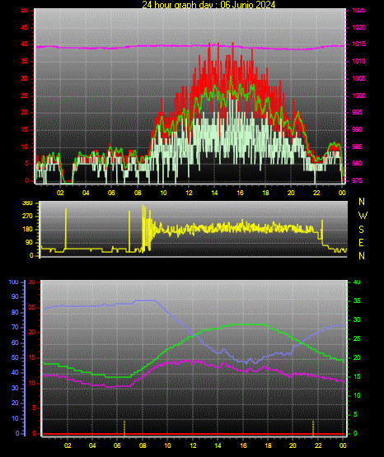This screenshot has height=457, width=384.
Task: Click the 14 hour tick label on bottom graph
Action: [218, 445]
